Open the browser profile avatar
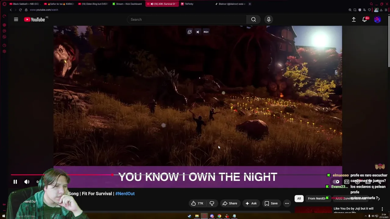The height and width of the screenshot is (219, 390). tap(376, 10)
